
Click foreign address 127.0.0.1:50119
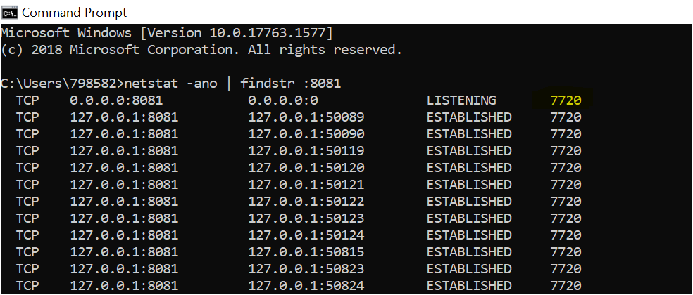[x=306, y=151]
